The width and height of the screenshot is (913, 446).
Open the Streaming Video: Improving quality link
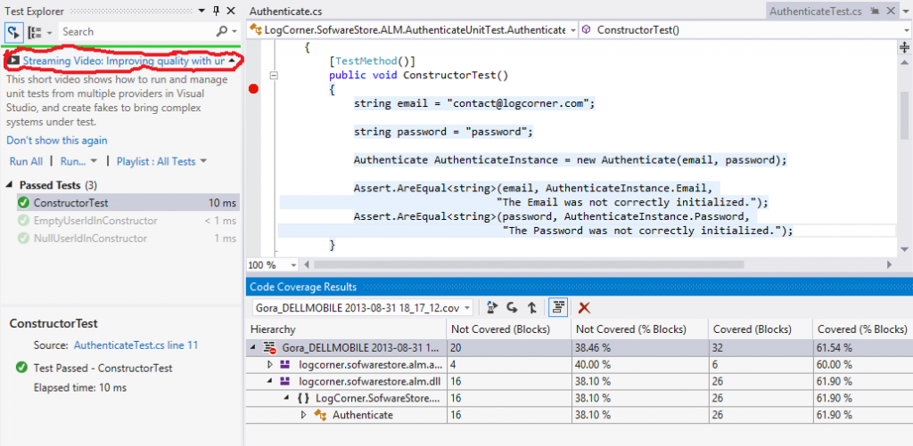coord(124,61)
